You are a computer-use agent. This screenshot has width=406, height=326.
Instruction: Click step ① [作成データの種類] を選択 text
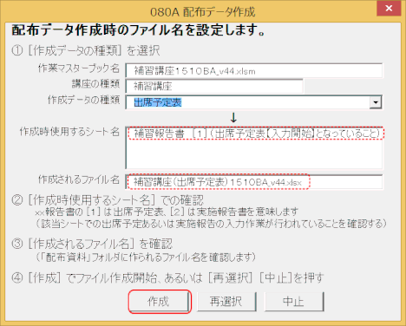point(86,51)
